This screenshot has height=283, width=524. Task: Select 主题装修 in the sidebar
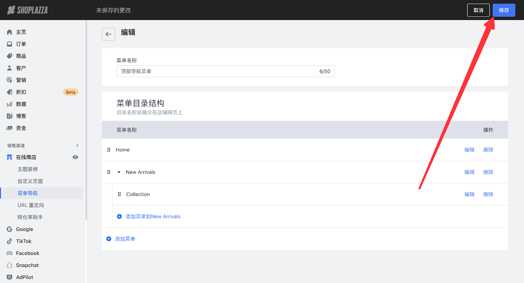[x=28, y=169]
